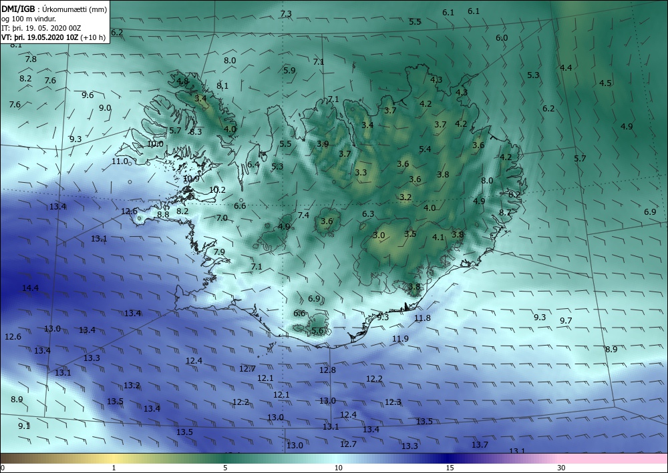Click the title 'DMI/IGB : Úrkomumætti (mm)'

pyautogui.click(x=54, y=9)
